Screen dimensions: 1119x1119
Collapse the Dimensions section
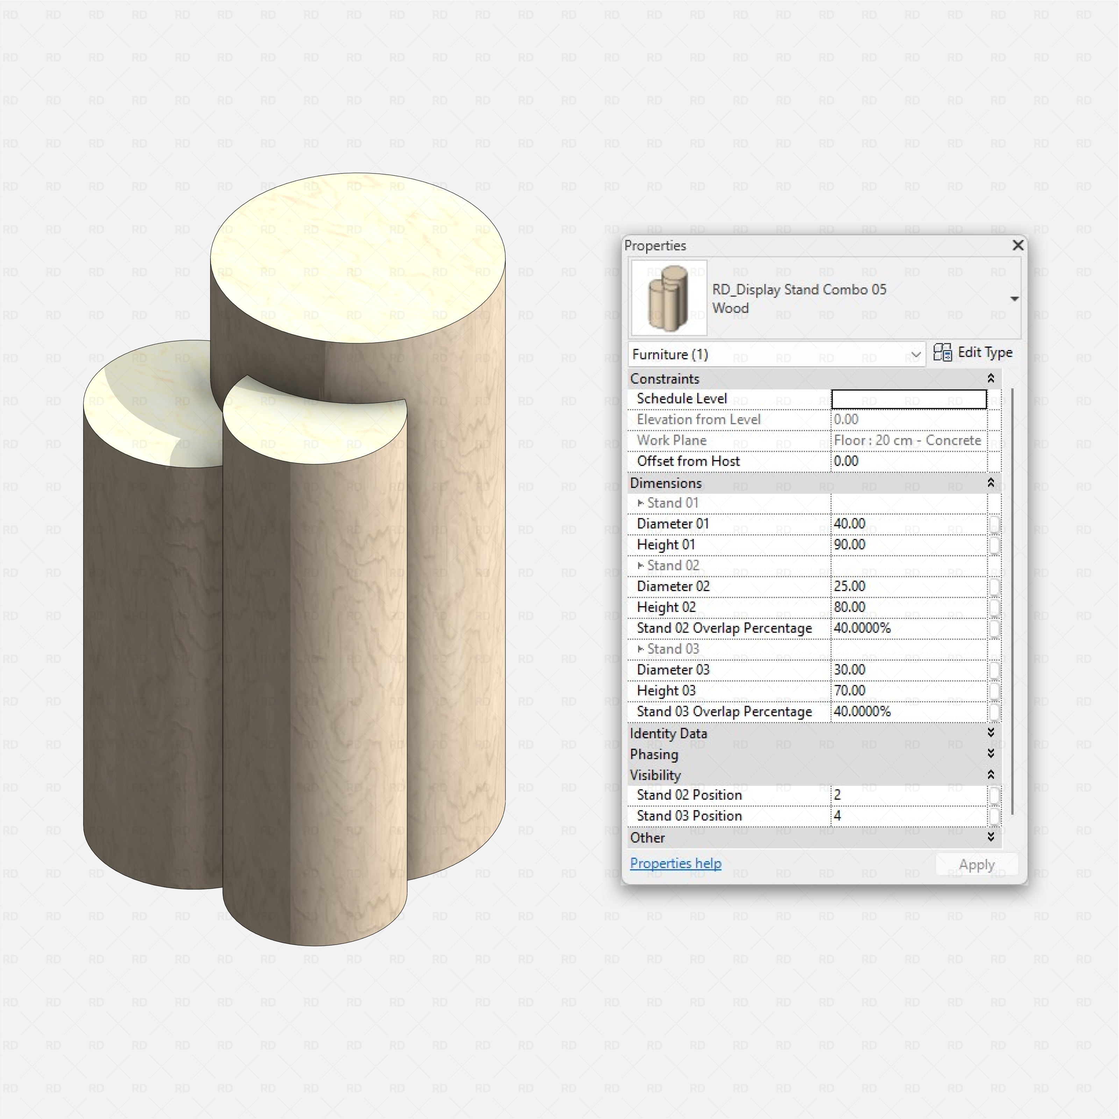pos(990,483)
